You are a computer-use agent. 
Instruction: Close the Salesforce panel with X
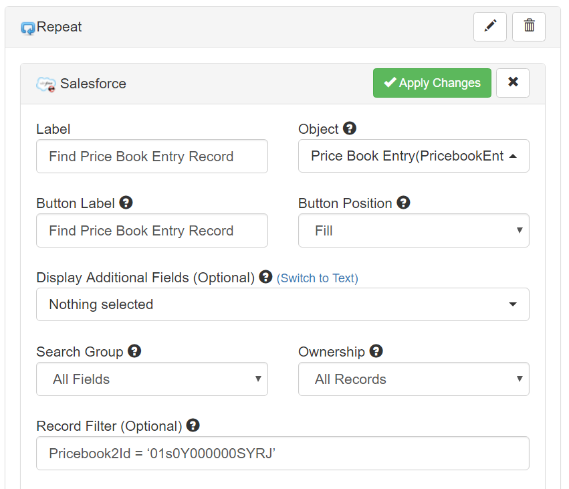coord(513,83)
